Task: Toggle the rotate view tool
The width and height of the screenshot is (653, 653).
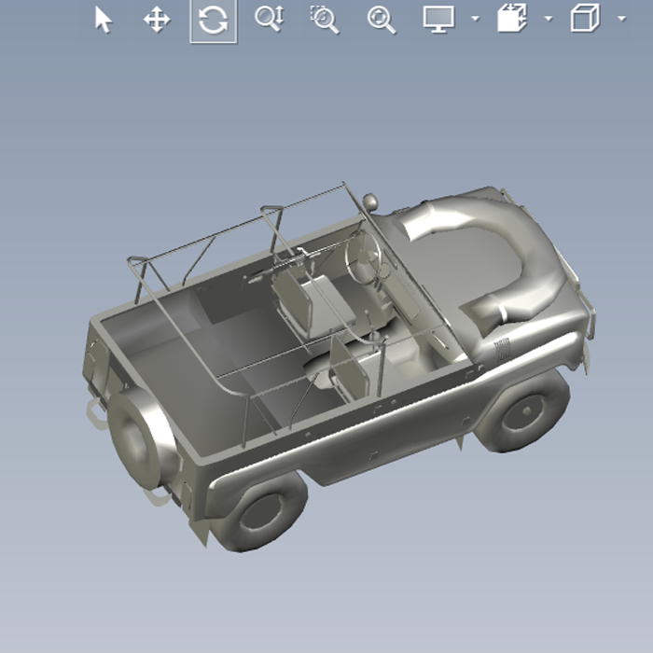Action: 214,21
